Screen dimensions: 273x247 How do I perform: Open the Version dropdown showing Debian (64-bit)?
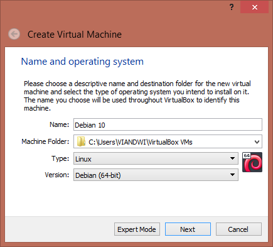pos(156,175)
